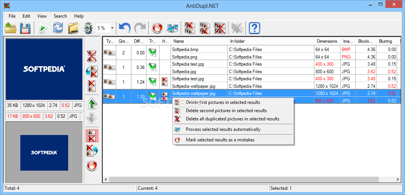Click the green check icon in the 0.36 row
Screen dimensions: 405x195
coord(153,67)
